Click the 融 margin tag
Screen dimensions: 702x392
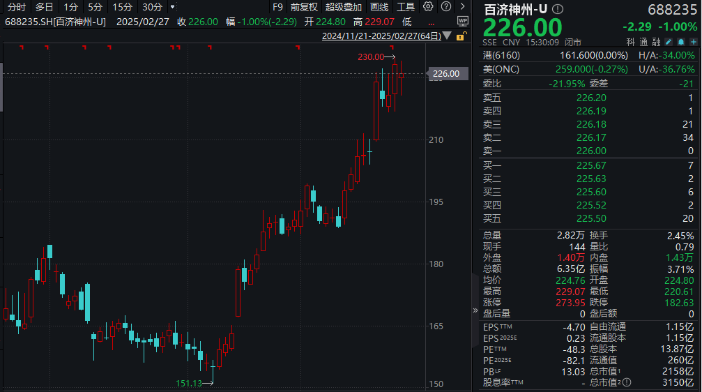pyautogui.click(x=656, y=42)
